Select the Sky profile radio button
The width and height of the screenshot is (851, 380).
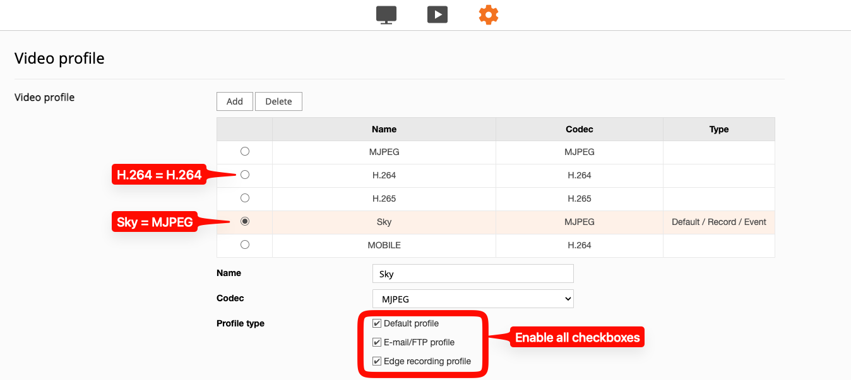pos(245,221)
